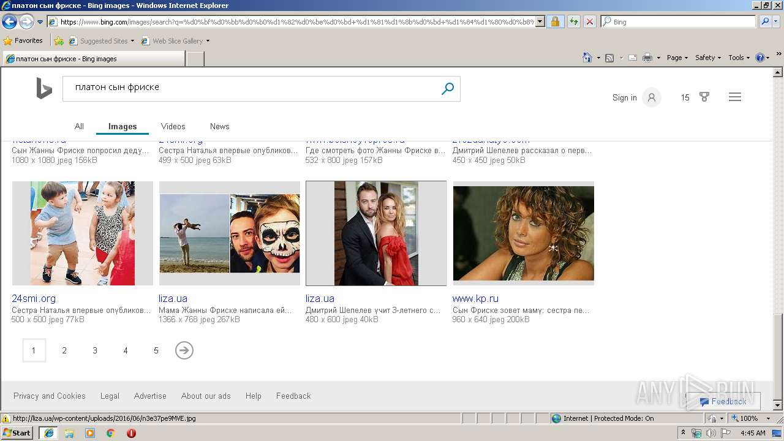Open the Legal footer link
The height and width of the screenshot is (441, 784).
pos(110,396)
